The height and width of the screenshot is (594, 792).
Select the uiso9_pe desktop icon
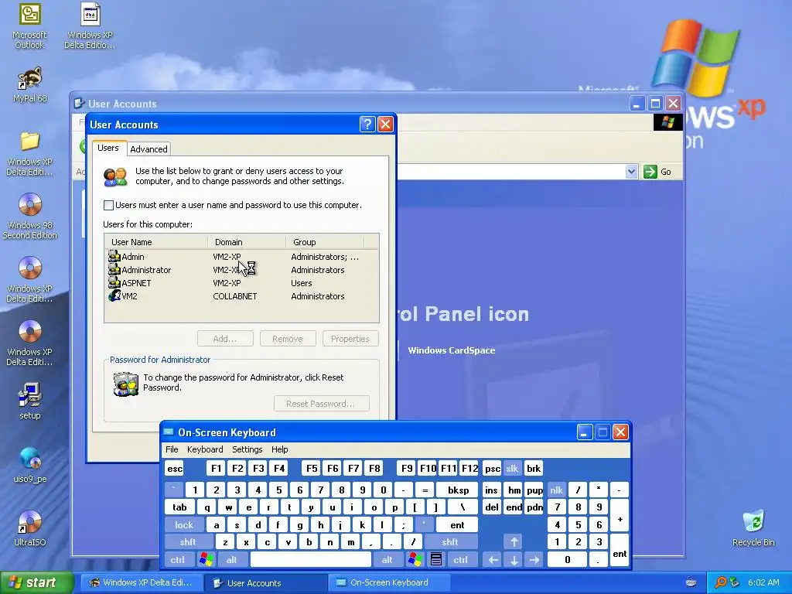tap(30, 465)
